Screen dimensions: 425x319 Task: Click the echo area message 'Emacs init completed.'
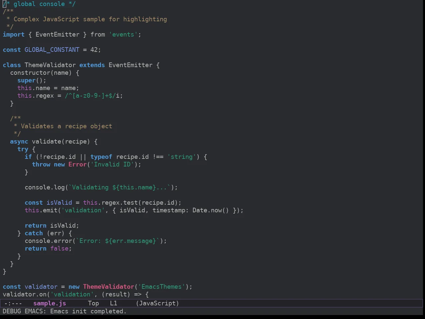[x=88, y=311]
